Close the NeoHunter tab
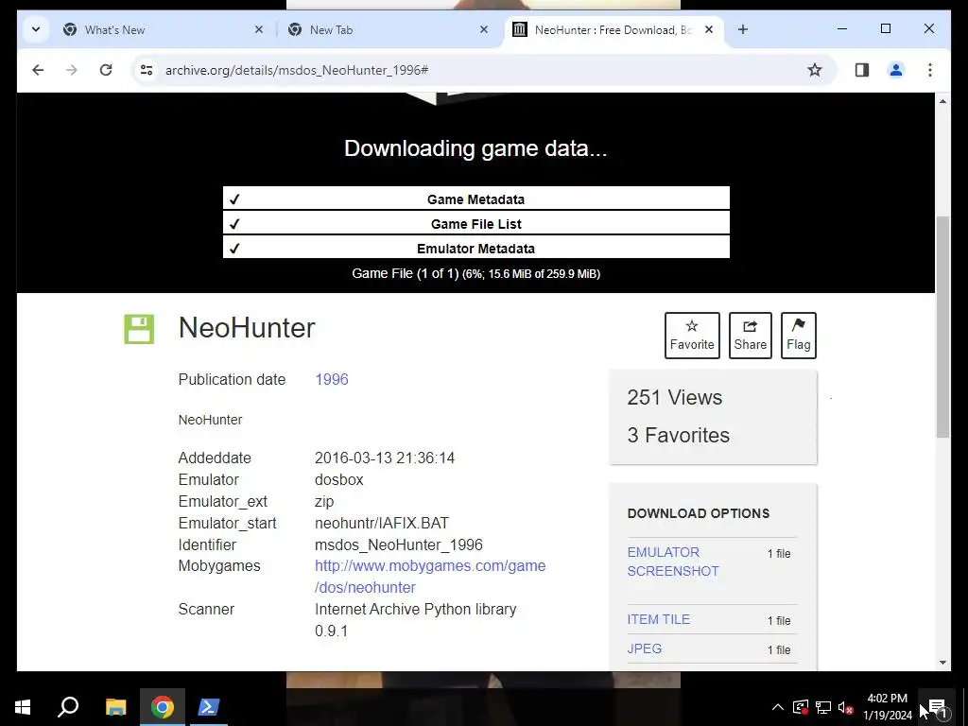Viewport: 968px width, 726px height. (709, 29)
